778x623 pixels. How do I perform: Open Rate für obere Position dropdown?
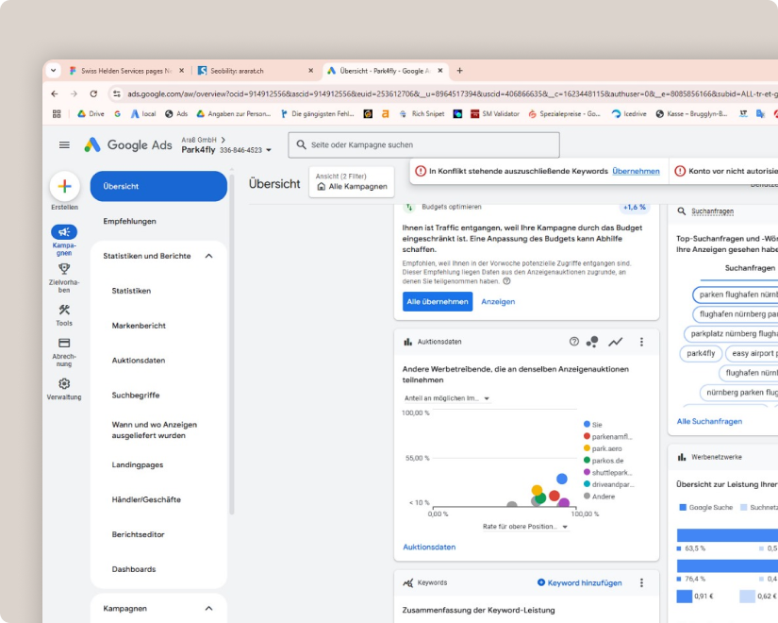point(525,527)
